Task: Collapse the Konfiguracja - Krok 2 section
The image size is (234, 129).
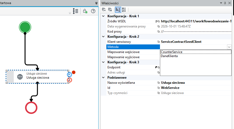Action: pos(103,37)
